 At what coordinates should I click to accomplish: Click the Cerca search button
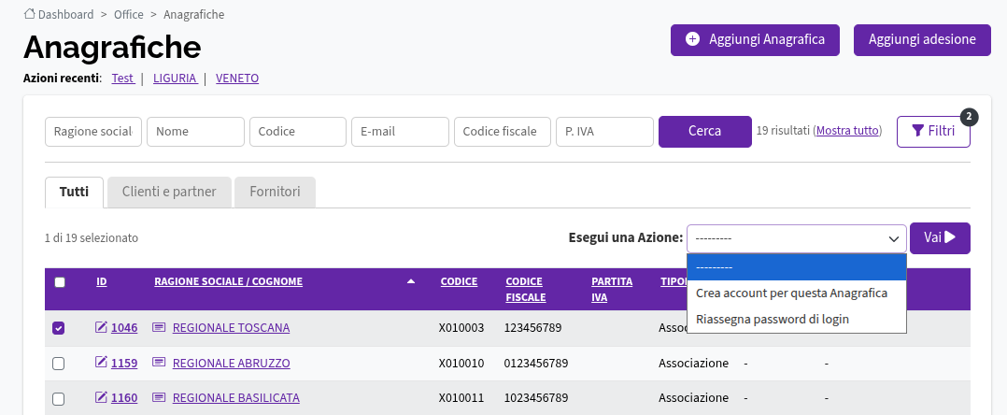705,132
